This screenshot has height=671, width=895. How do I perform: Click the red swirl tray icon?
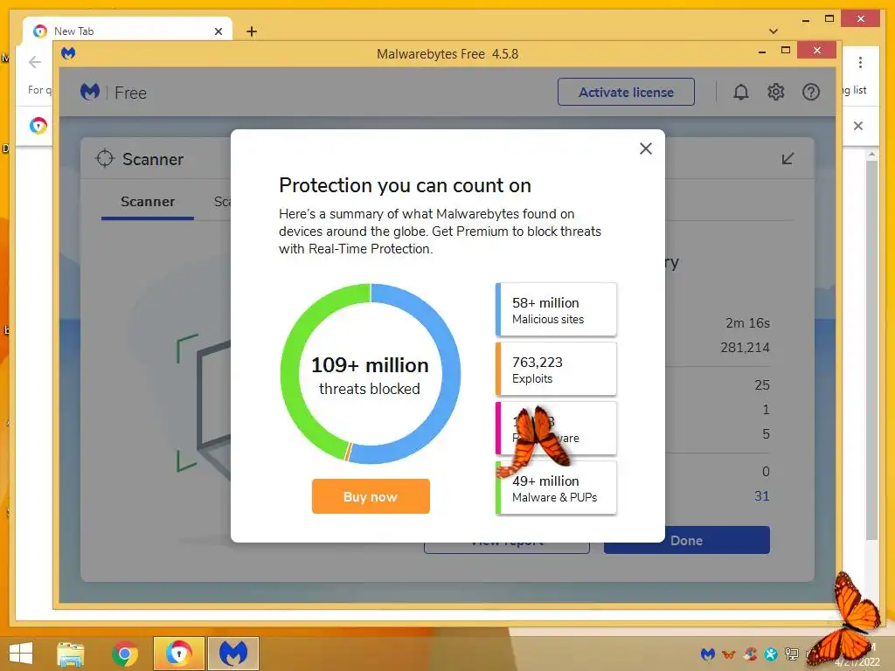coord(750,654)
